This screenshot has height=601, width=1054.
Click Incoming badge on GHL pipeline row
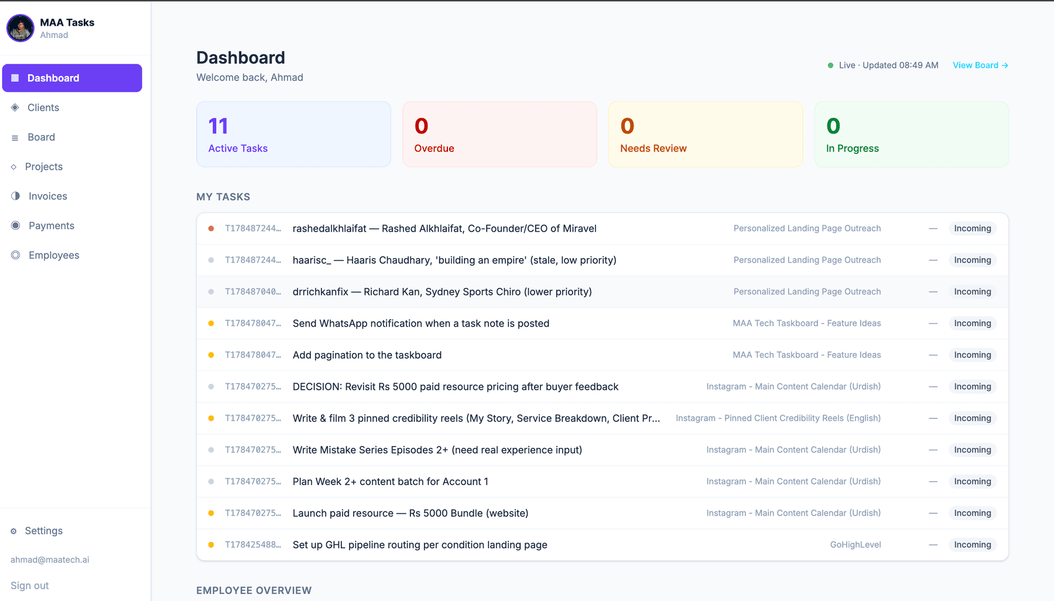pyautogui.click(x=973, y=544)
